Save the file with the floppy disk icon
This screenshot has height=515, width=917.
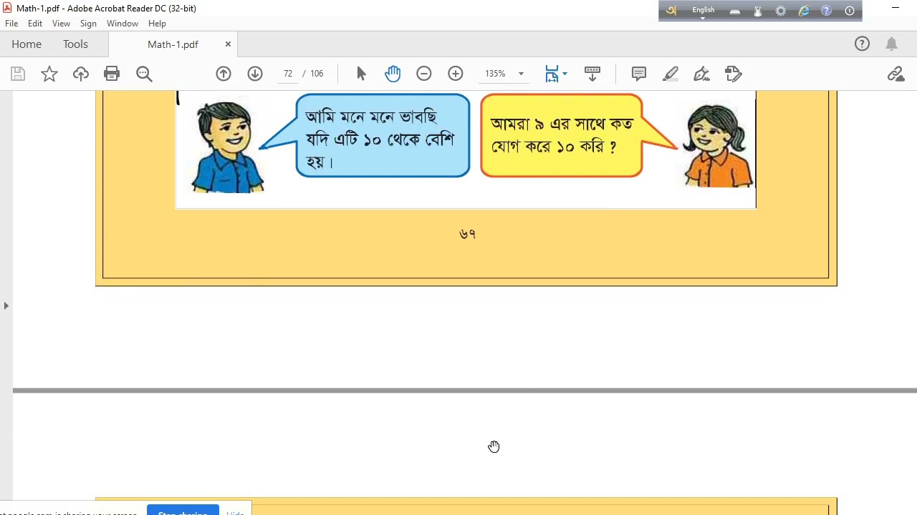click(x=18, y=74)
